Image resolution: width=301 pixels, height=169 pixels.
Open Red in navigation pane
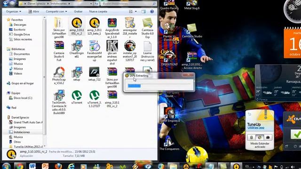(x=14, y=108)
